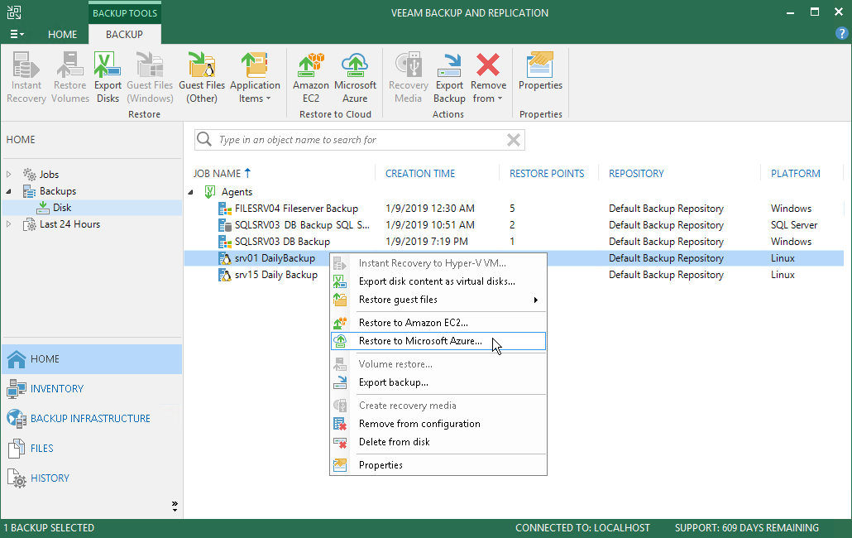Open the Application Items dropdown
This screenshot has height=538, width=852.
pyautogui.click(x=255, y=77)
